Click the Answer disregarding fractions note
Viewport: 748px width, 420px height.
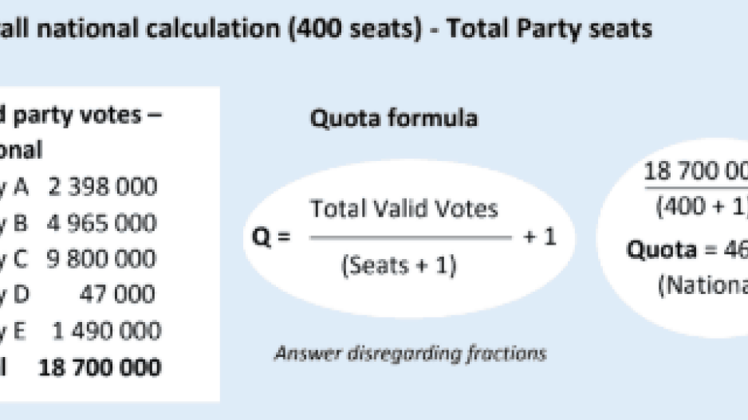410,353
